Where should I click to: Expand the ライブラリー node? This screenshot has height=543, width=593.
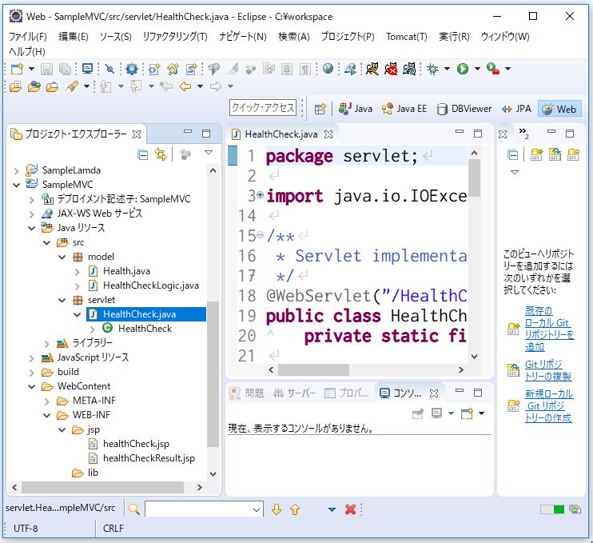click(x=46, y=344)
